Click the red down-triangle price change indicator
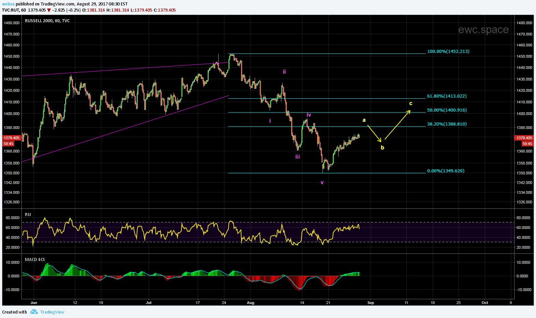The height and width of the screenshot is (318, 536). click(49, 10)
